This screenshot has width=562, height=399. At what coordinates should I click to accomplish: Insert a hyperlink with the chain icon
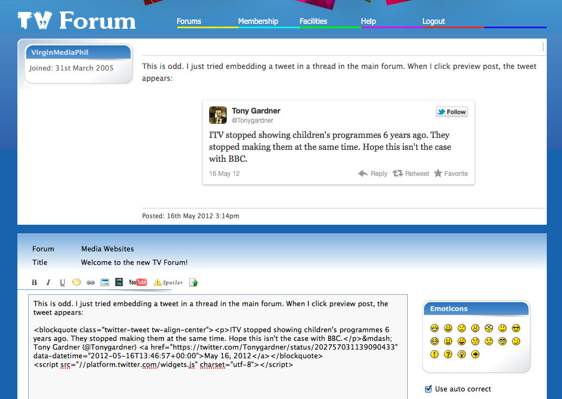[91, 282]
